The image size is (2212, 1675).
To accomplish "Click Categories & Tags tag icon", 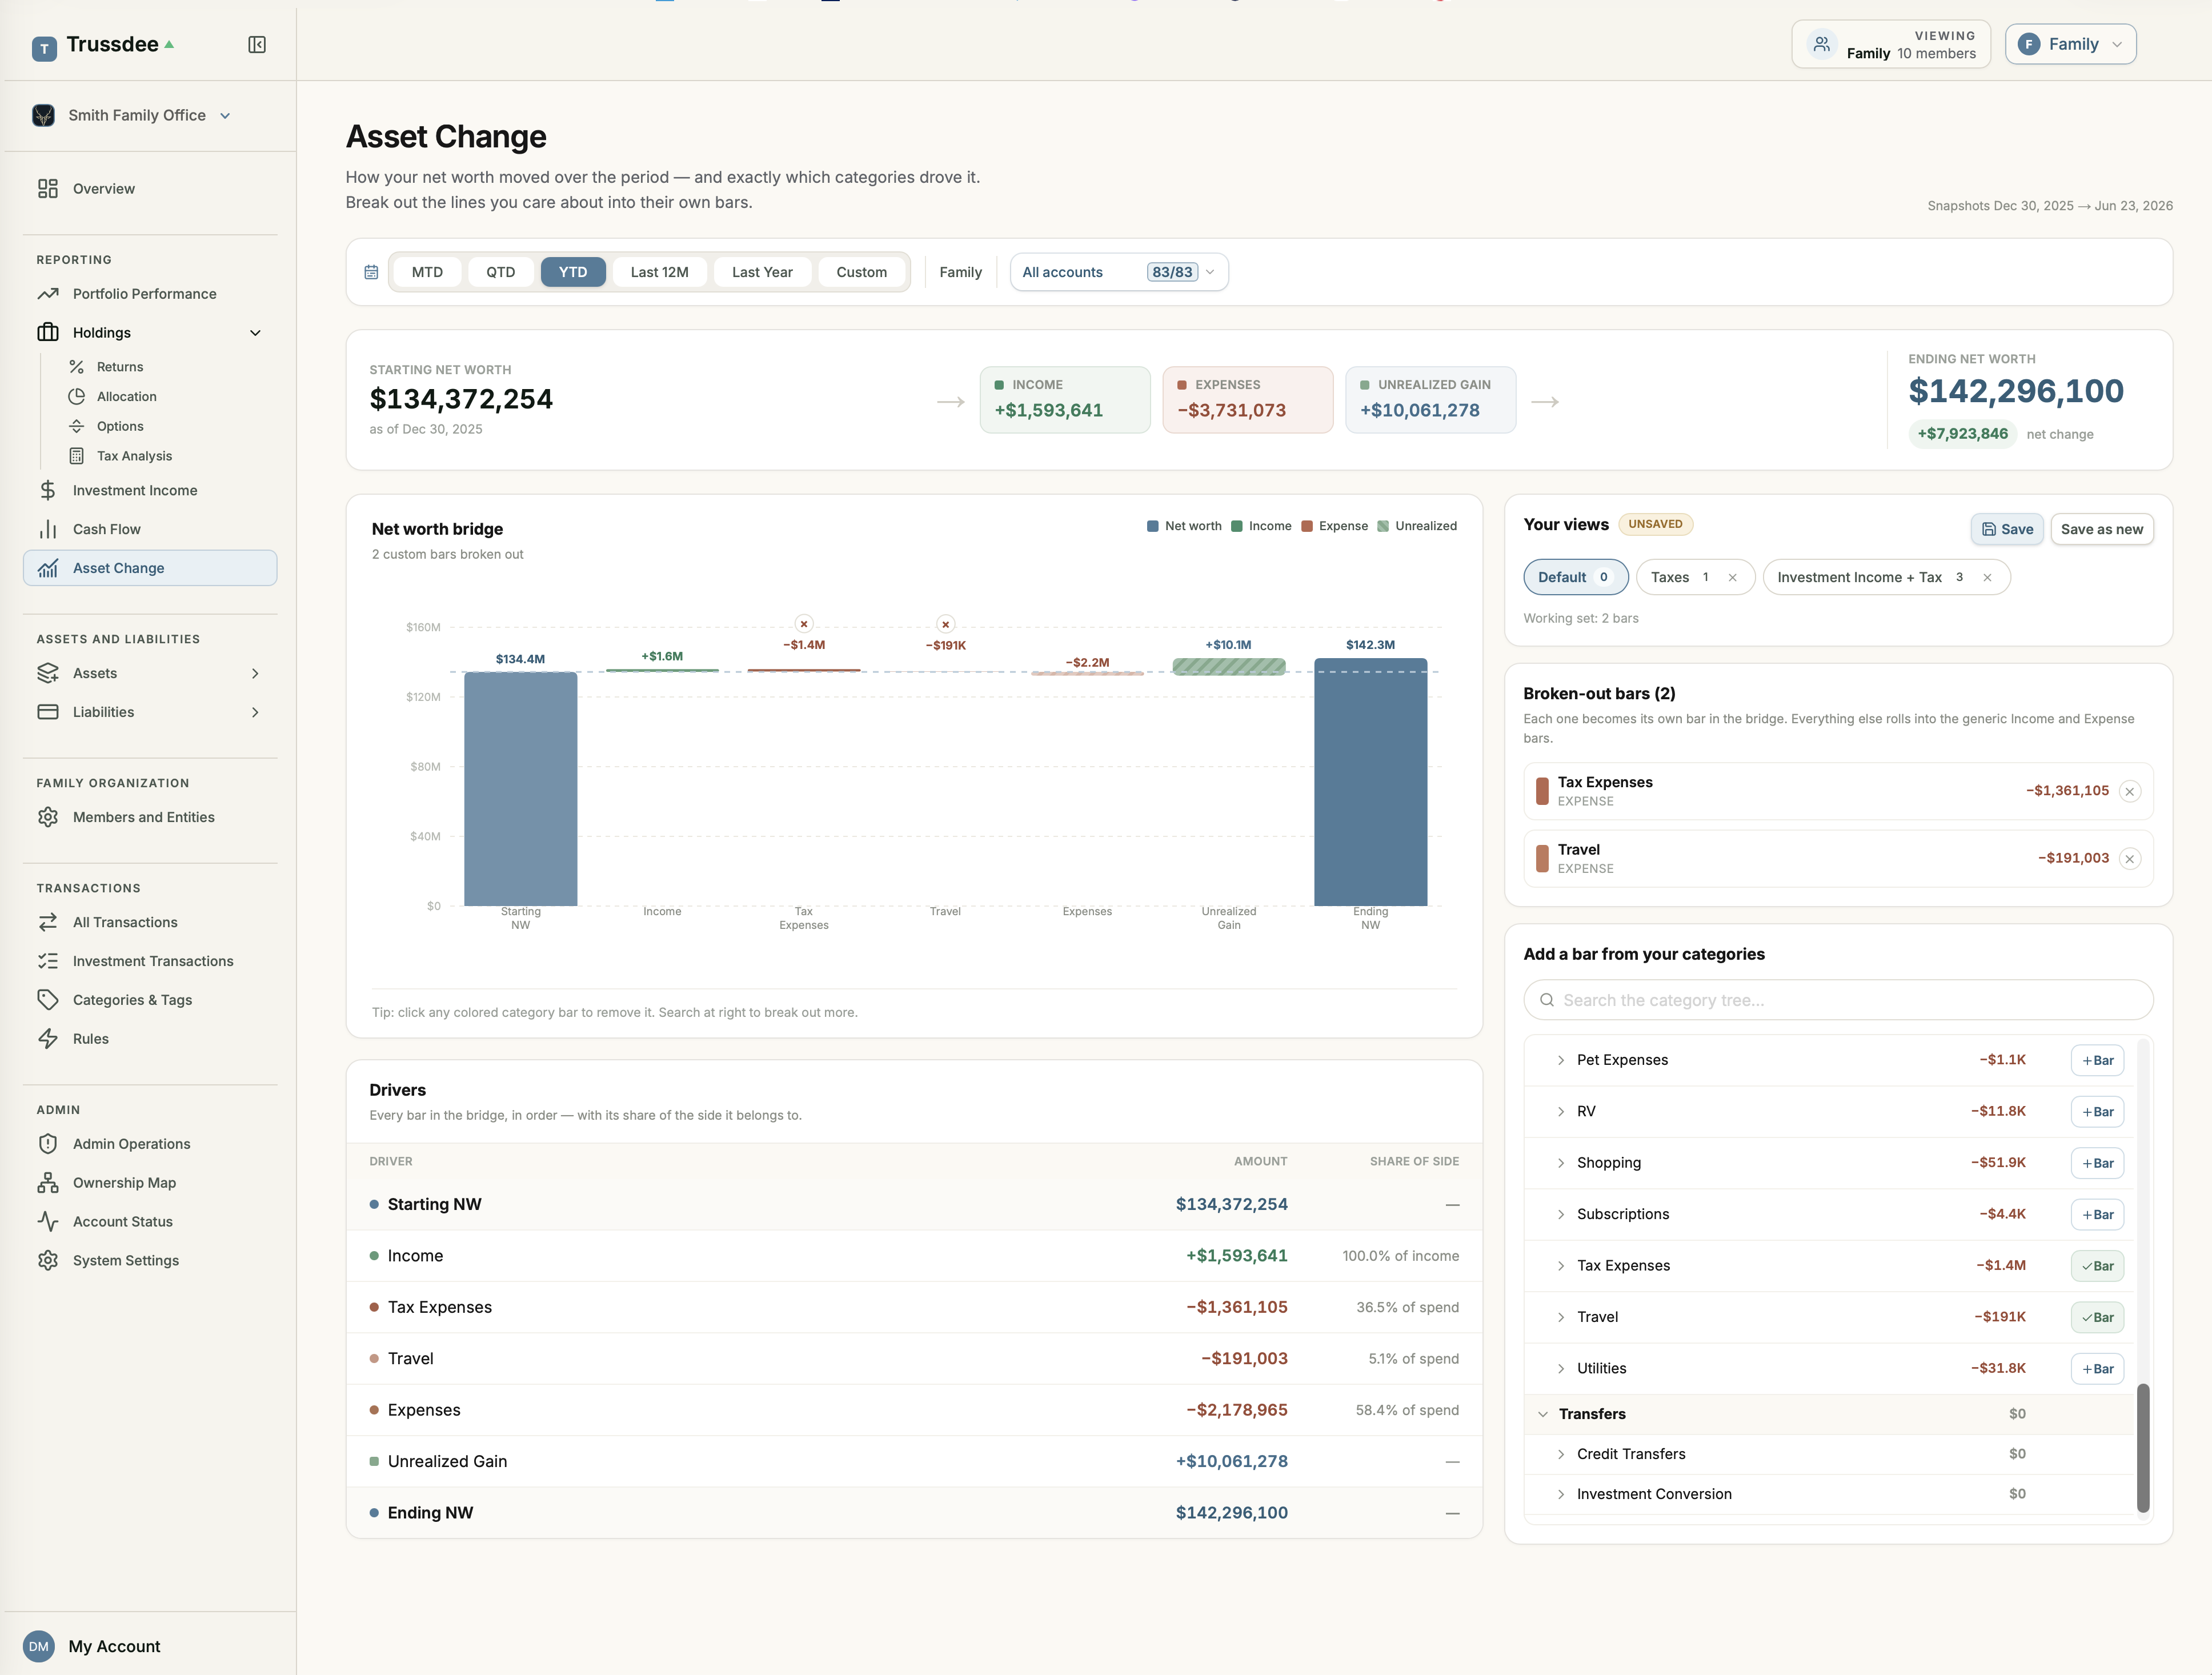I will tap(48, 1001).
